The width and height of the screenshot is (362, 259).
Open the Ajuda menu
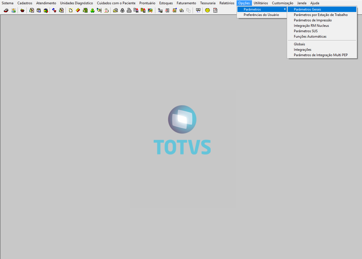315,3
